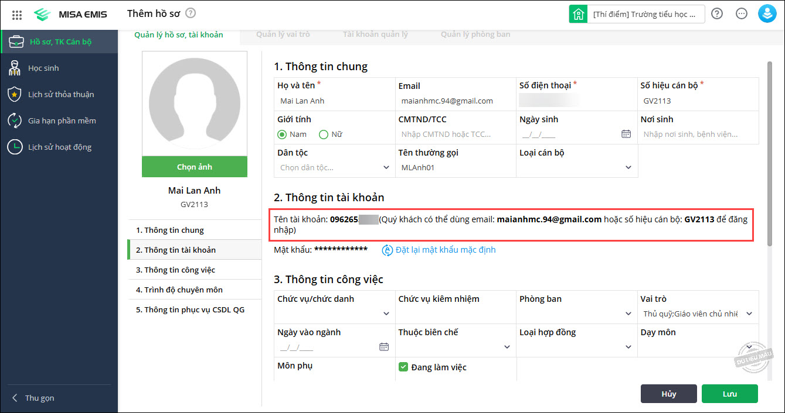
Task: Open the app launcher grid icon
Action: [17, 14]
